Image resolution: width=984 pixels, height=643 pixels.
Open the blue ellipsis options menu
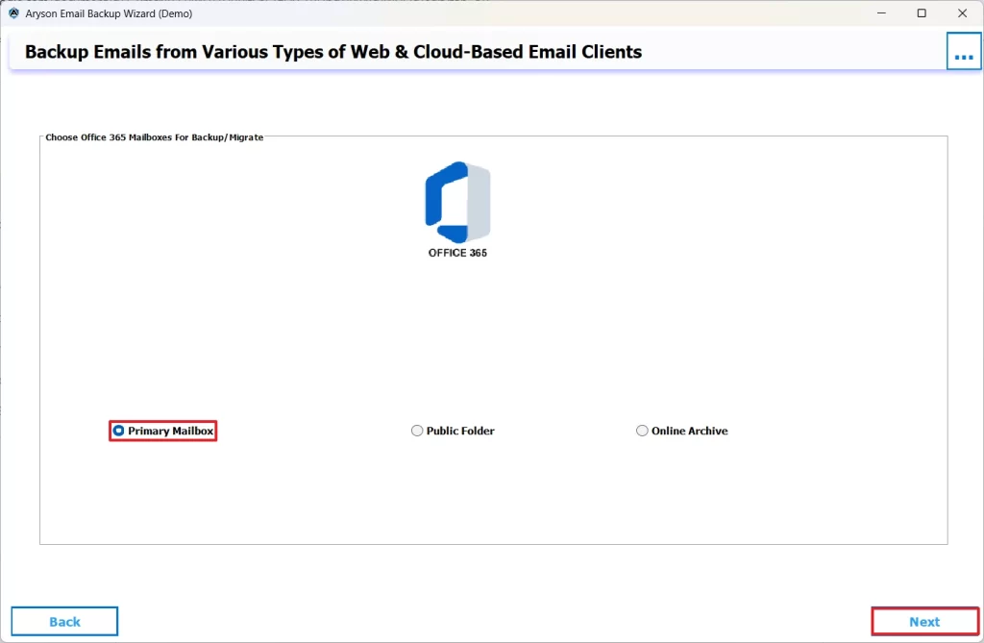pos(964,51)
